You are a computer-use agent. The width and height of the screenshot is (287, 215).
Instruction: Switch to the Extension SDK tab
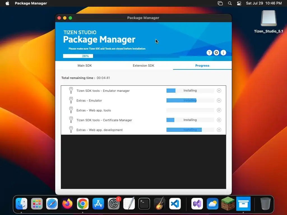coord(143,66)
